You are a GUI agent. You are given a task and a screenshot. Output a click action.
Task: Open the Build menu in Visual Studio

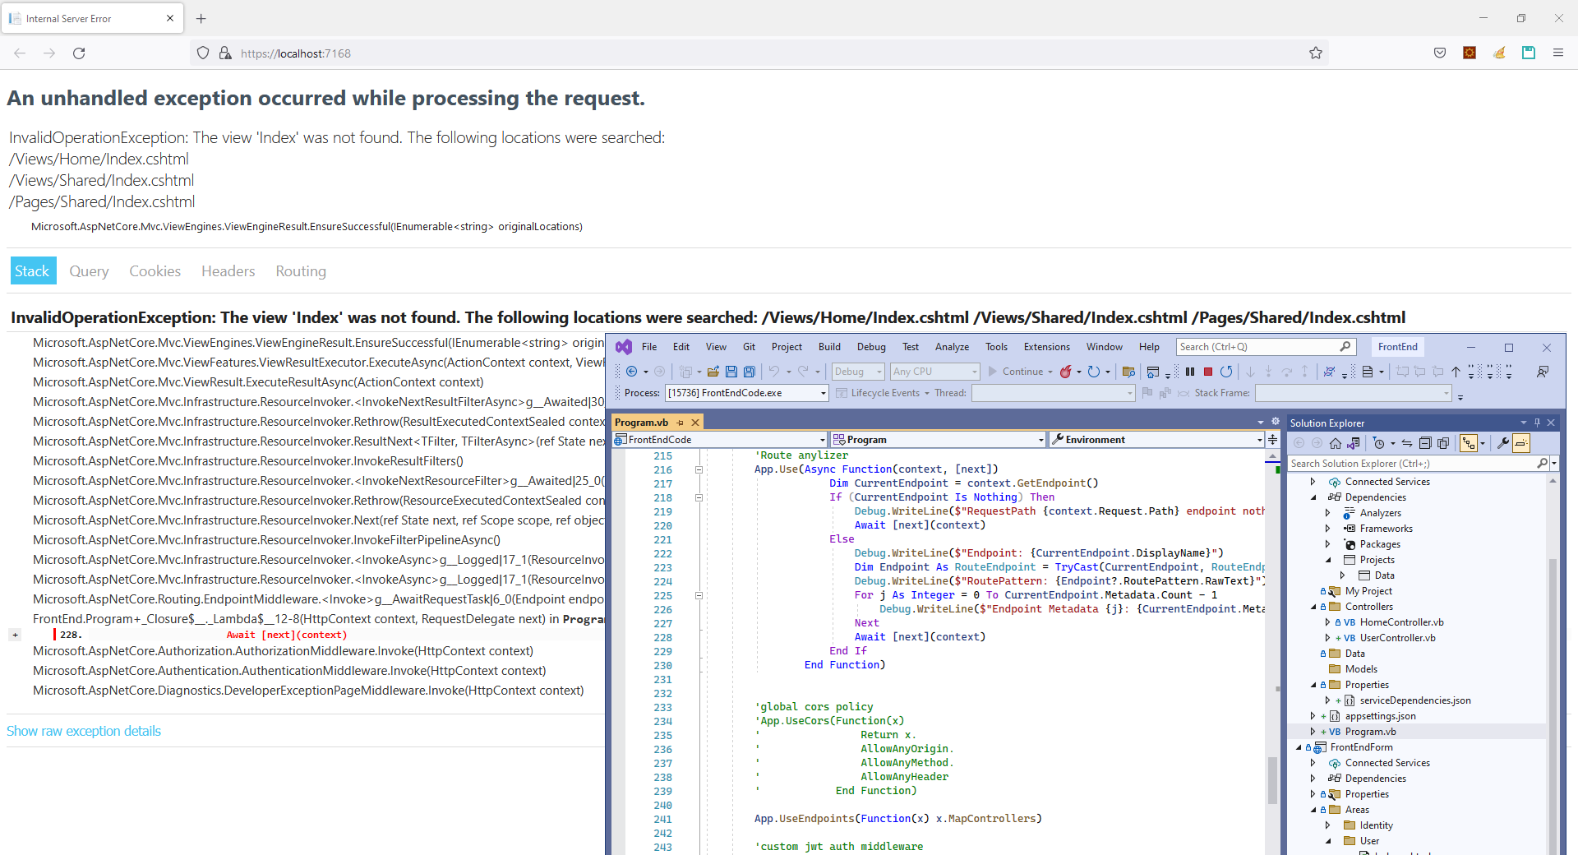(829, 347)
